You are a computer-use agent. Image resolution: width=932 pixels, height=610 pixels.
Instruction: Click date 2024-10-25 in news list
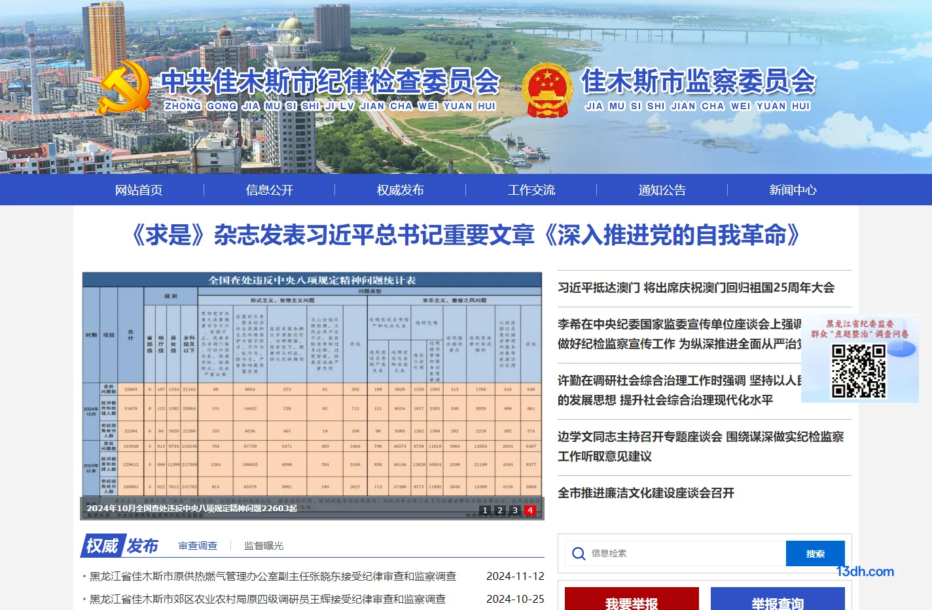515,599
